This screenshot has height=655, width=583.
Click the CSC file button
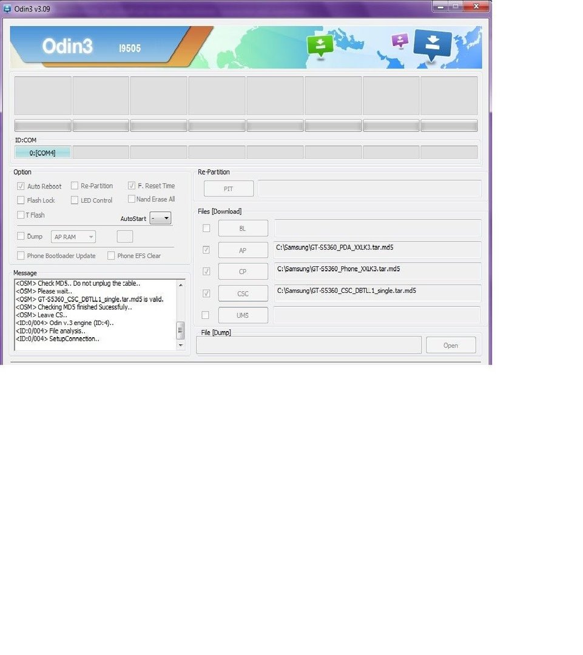pyautogui.click(x=243, y=294)
